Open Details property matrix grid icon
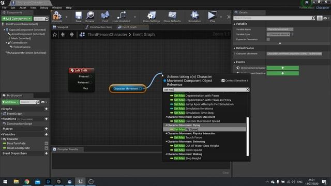331x186 pixels. (320, 18)
